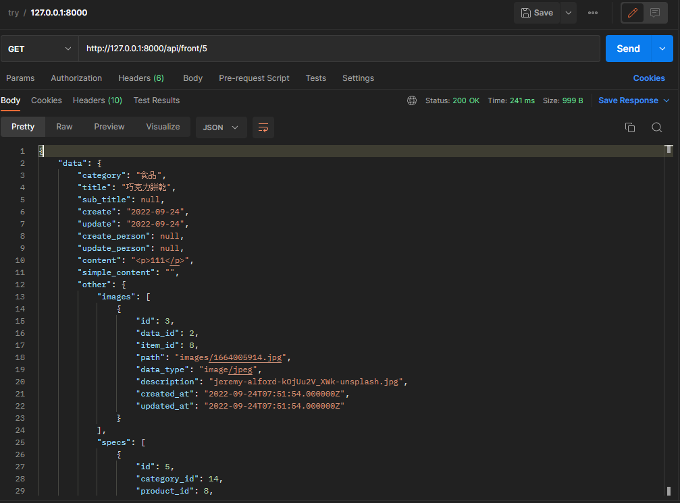Click Save Response link

tap(629, 100)
